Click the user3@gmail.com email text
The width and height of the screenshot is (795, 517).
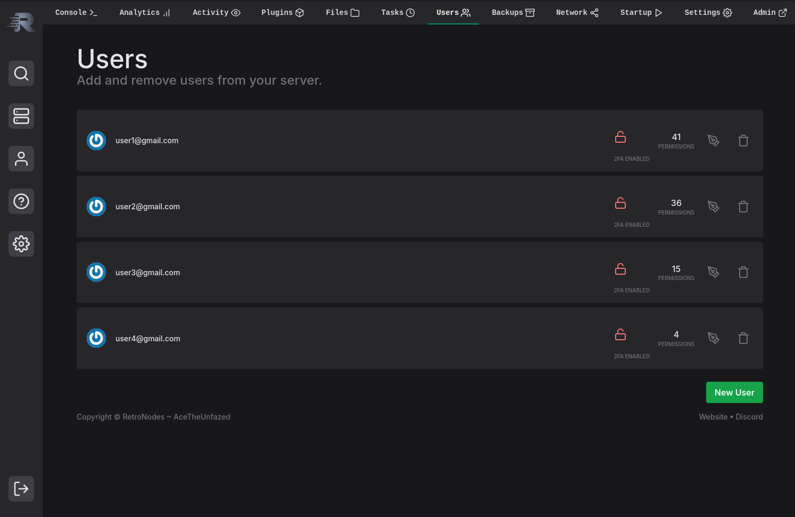tap(147, 273)
